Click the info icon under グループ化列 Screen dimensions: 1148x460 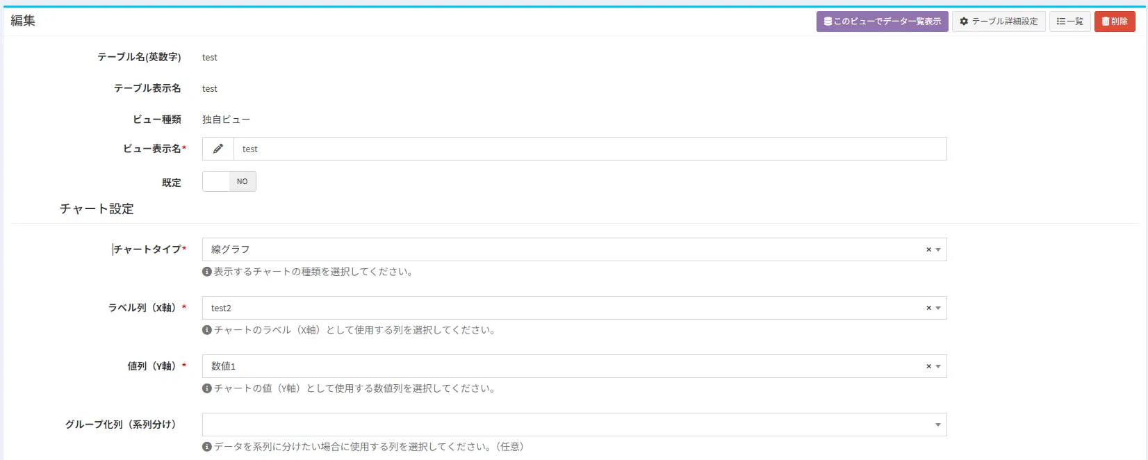click(207, 447)
